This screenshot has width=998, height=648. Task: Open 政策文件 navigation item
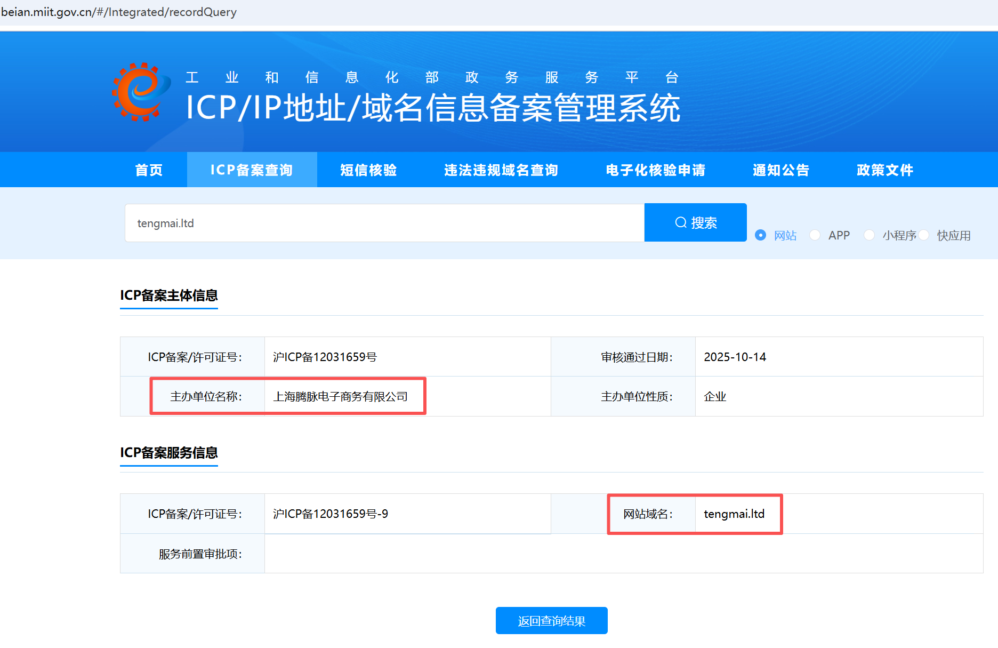[x=884, y=170]
